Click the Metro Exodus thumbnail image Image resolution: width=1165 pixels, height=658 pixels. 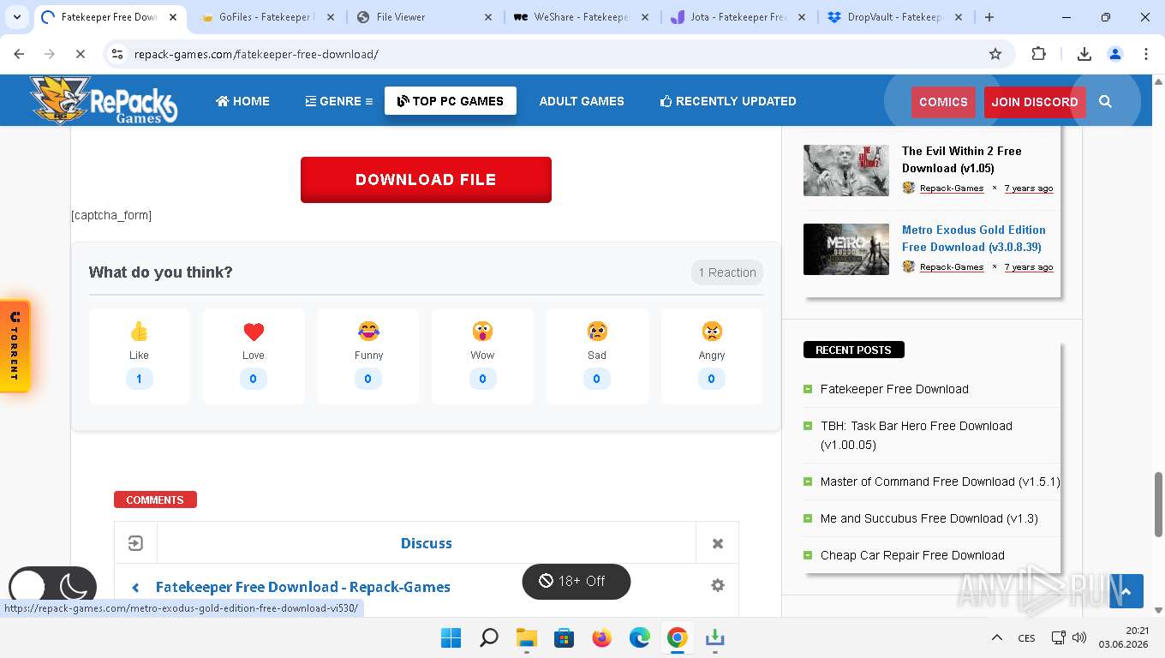pos(846,249)
